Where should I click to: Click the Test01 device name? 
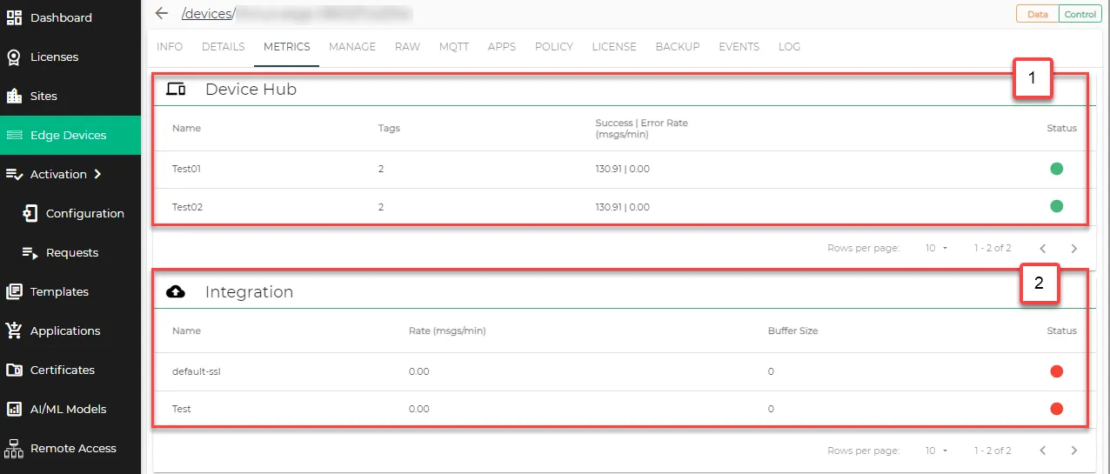click(186, 169)
